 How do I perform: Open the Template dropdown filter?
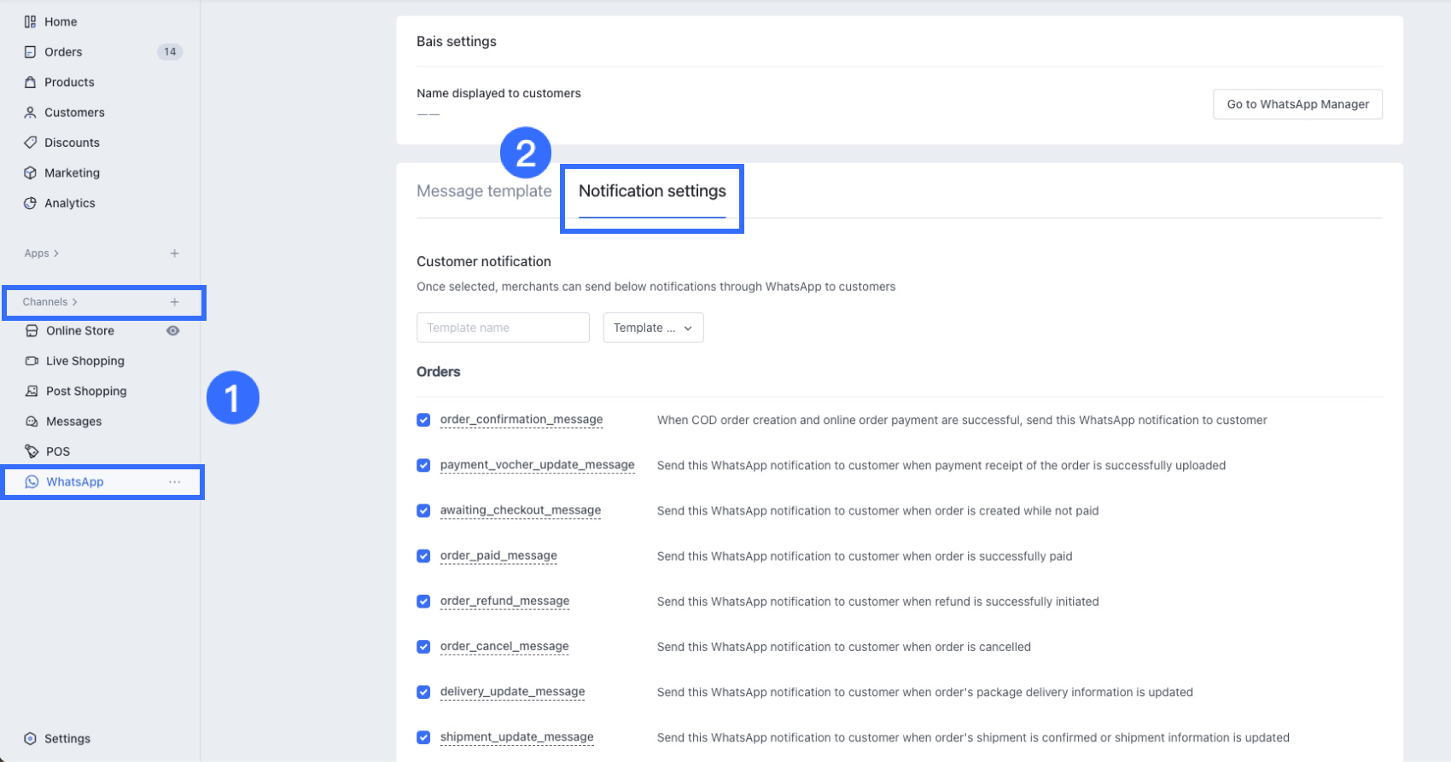coord(653,328)
